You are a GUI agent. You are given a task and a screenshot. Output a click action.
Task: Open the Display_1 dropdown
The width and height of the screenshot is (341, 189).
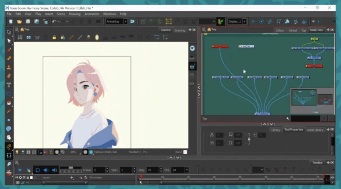point(245,22)
